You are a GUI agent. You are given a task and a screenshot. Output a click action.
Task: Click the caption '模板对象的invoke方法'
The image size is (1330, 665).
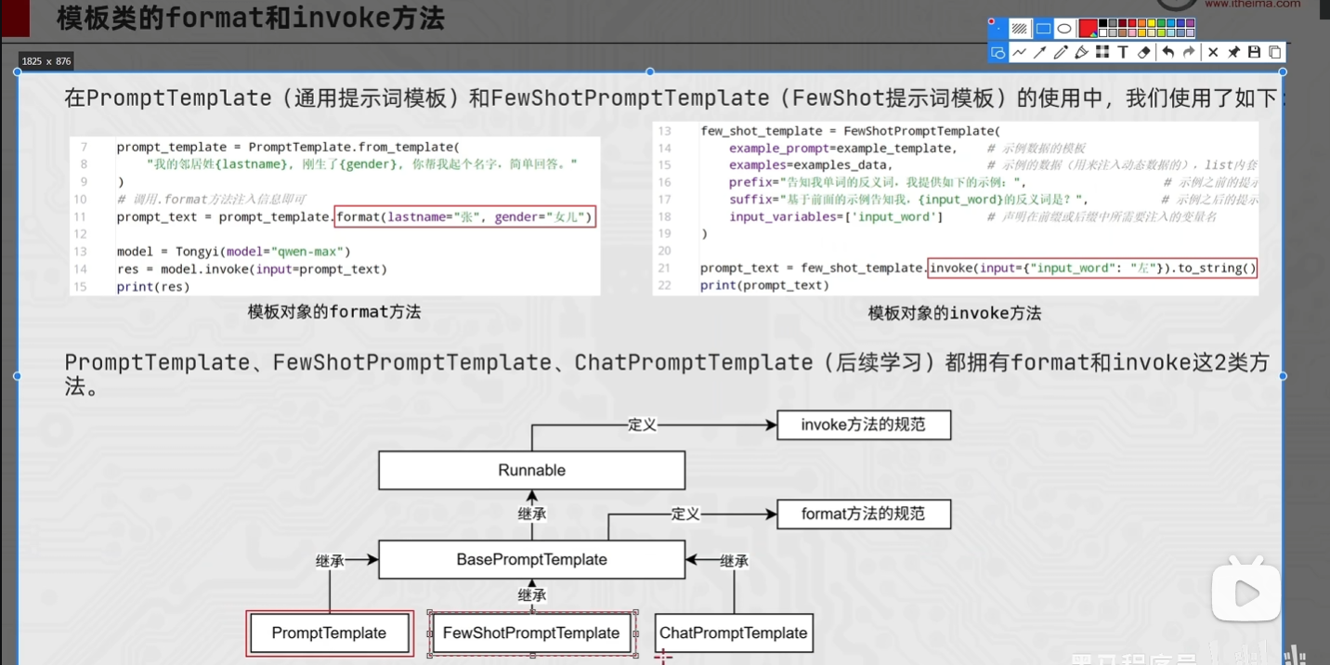954,313
